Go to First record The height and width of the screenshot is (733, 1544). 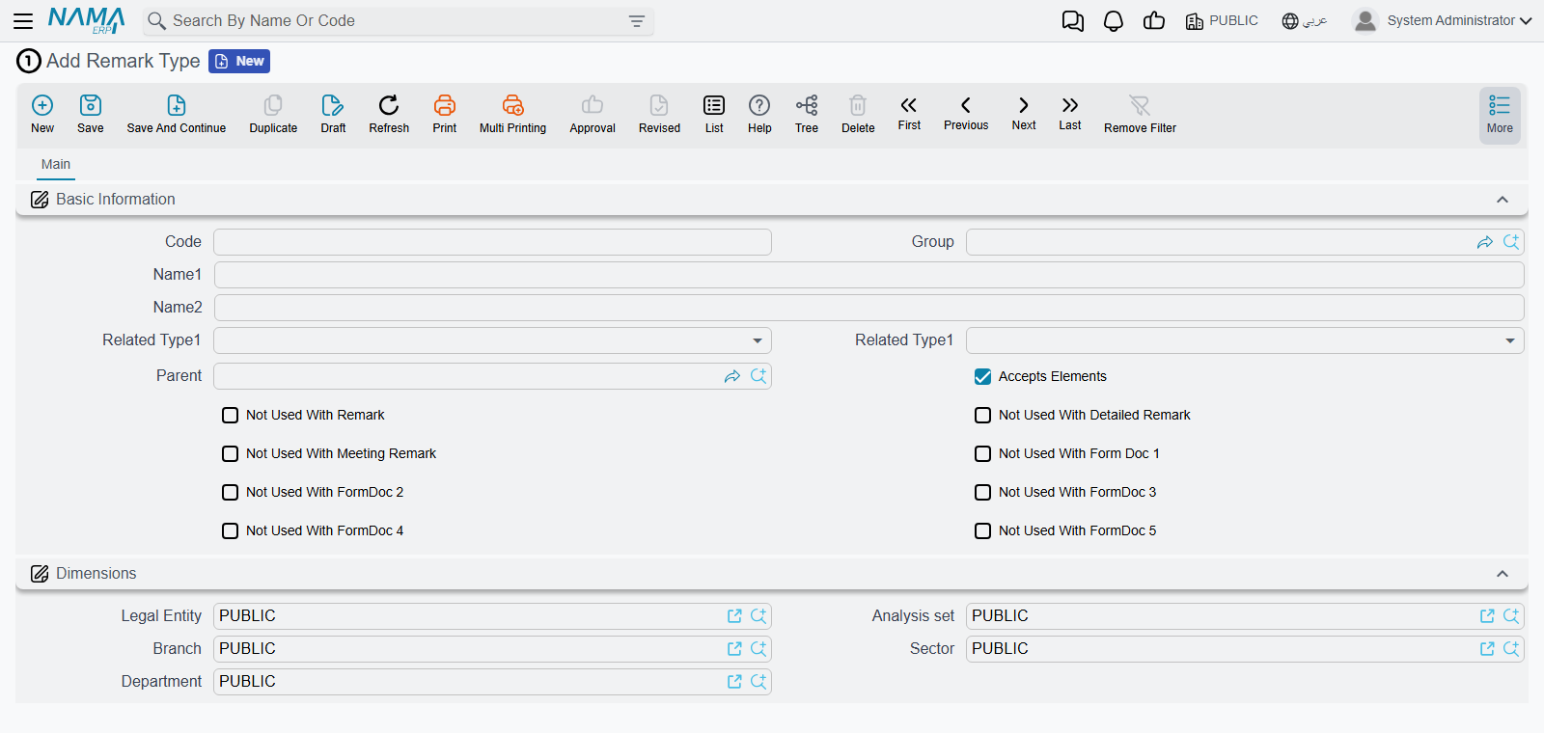tap(909, 105)
